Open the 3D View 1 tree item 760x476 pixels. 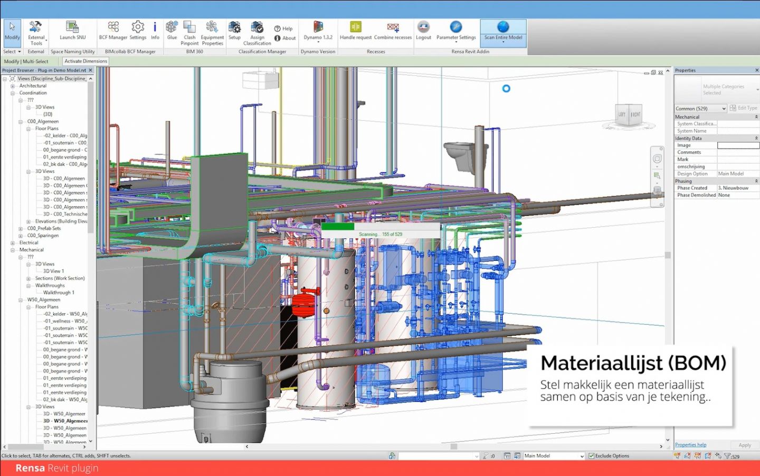53,271
